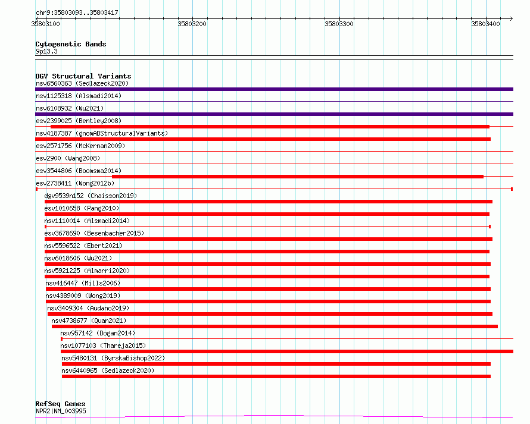Select nsv6440965 (Sedlazeck2020) label
530x424 pixels.
(x=108, y=370)
